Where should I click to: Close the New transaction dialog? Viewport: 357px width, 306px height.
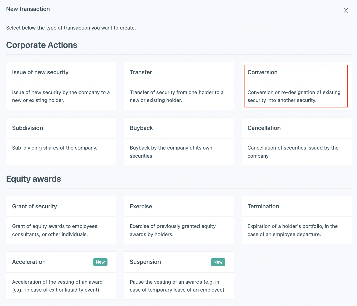346,10
